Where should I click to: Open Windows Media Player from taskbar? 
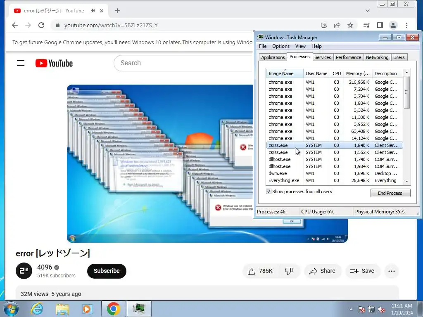tap(87, 309)
